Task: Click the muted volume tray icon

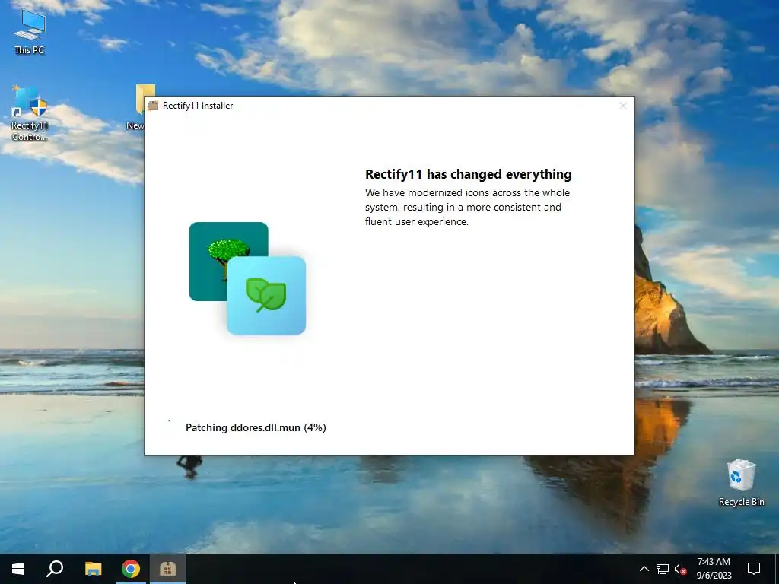Action: point(680,569)
